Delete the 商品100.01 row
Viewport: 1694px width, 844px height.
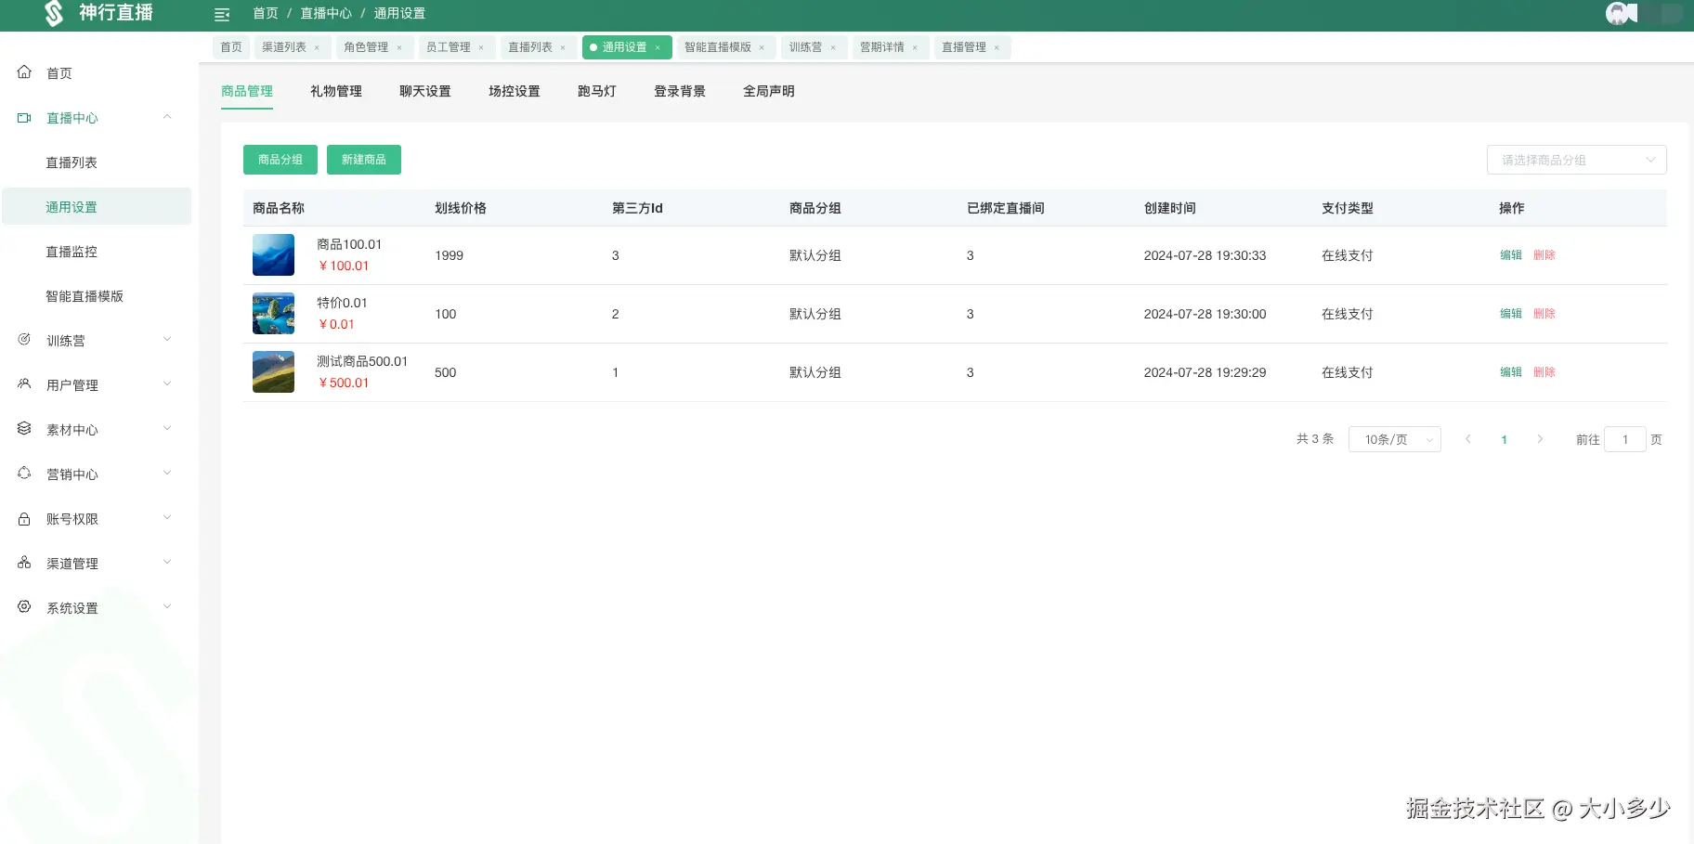(x=1544, y=255)
